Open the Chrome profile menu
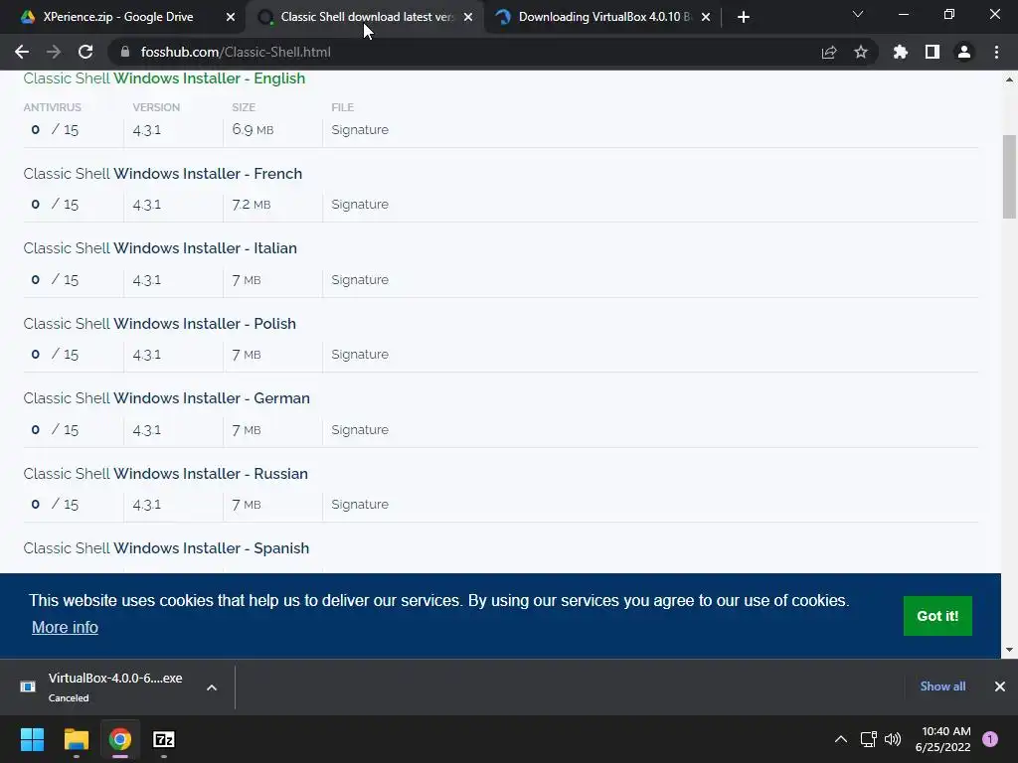 click(x=964, y=52)
